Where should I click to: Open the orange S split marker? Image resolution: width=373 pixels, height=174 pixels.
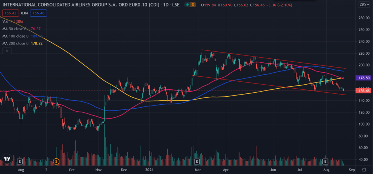(x=56, y=161)
